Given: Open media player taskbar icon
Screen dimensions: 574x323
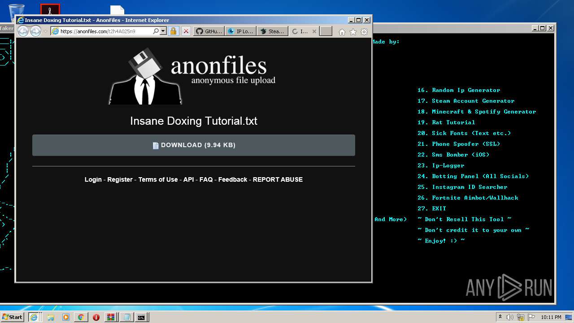Looking at the screenshot, I should tap(66, 317).
